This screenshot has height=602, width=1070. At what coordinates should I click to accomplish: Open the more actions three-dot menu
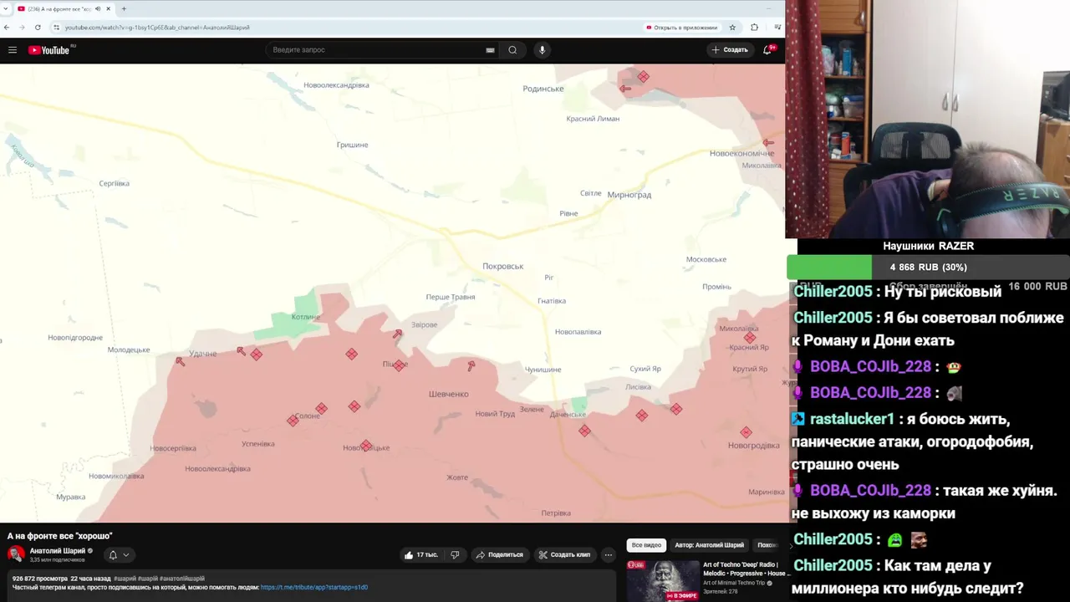(609, 554)
